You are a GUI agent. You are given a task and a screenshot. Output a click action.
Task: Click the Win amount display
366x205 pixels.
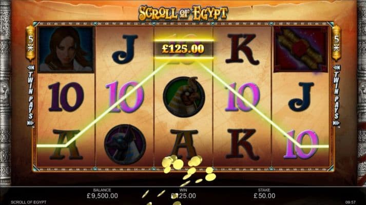pos(183,194)
